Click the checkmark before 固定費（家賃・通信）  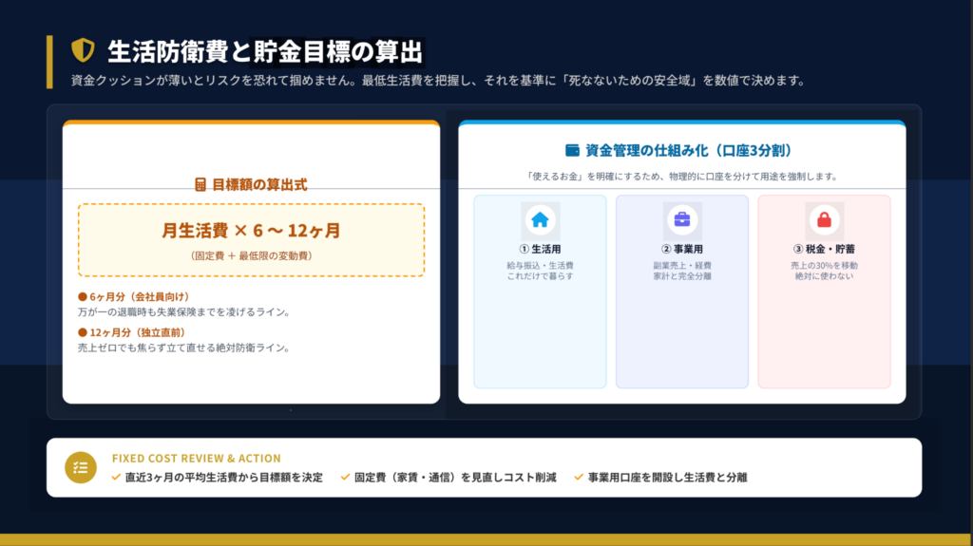(346, 477)
